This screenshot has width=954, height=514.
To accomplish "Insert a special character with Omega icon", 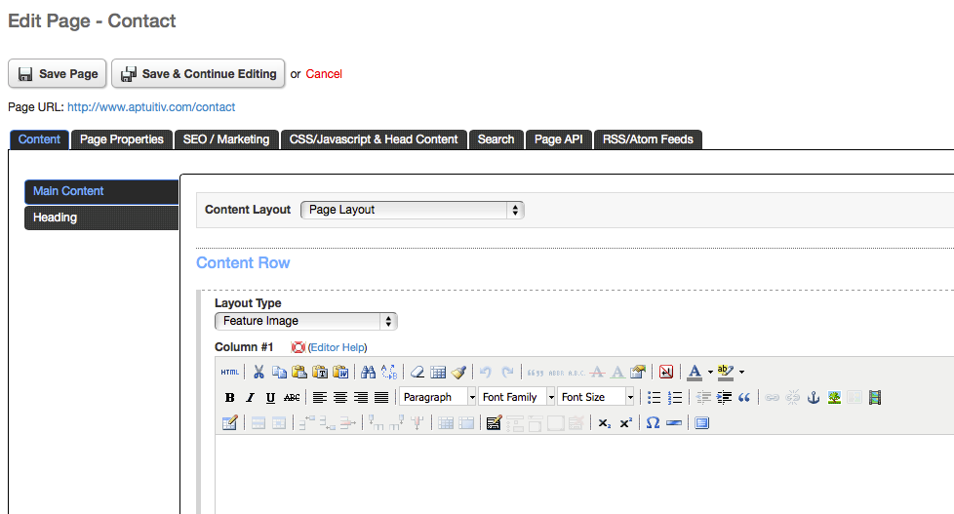I will coord(653,422).
